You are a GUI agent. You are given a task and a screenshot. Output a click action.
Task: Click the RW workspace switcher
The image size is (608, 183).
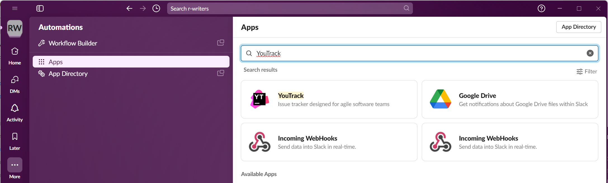coord(15,28)
